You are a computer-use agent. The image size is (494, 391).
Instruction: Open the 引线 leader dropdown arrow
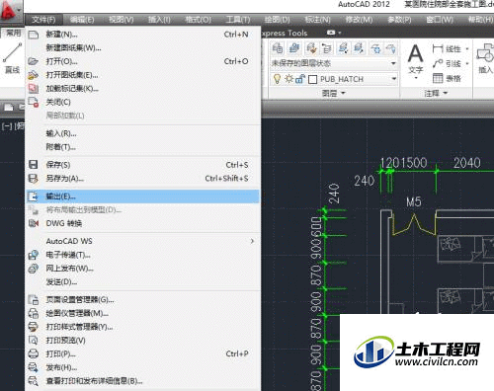click(467, 63)
